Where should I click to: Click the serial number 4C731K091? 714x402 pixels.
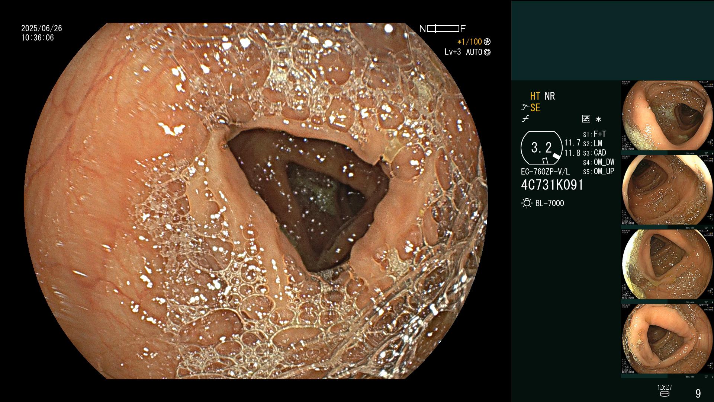click(552, 185)
